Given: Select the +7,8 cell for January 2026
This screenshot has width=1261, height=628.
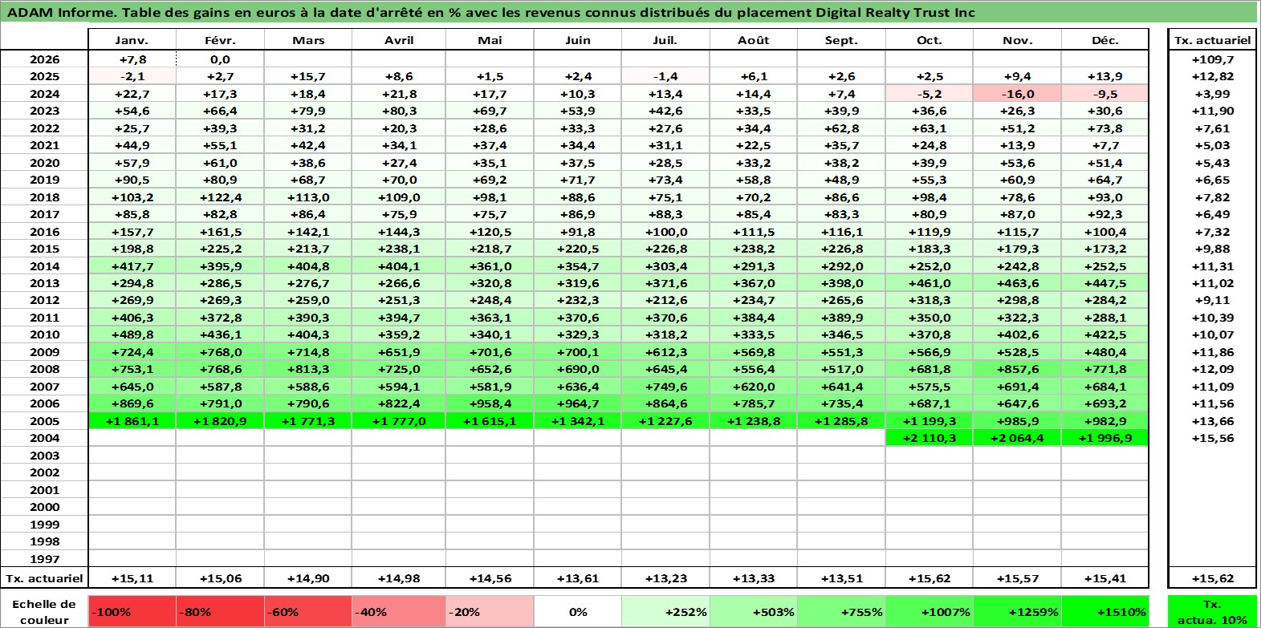Looking at the screenshot, I should click(x=132, y=59).
